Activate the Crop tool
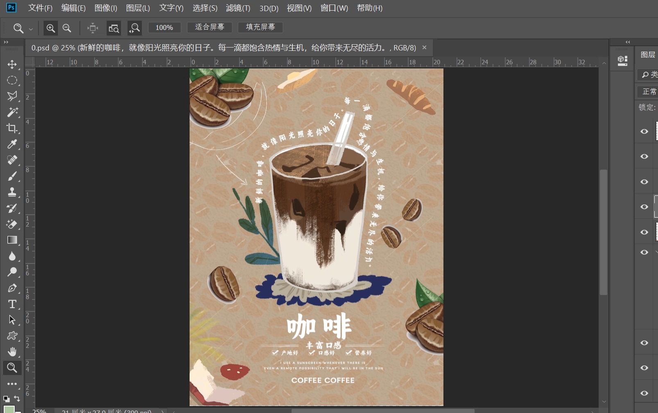 12,128
